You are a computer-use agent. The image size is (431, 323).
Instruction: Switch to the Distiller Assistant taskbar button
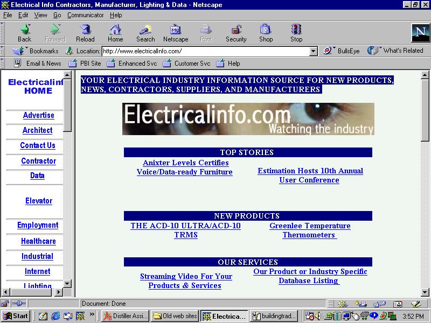pos(126,316)
